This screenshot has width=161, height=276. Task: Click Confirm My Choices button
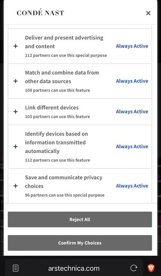[x=80, y=243]
